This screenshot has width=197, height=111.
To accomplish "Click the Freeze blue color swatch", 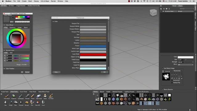I will [x=93, y=46].
